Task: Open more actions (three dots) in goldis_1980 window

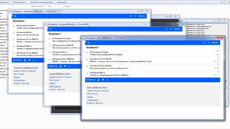Action: pyautogui.click(x=107, y=80)
